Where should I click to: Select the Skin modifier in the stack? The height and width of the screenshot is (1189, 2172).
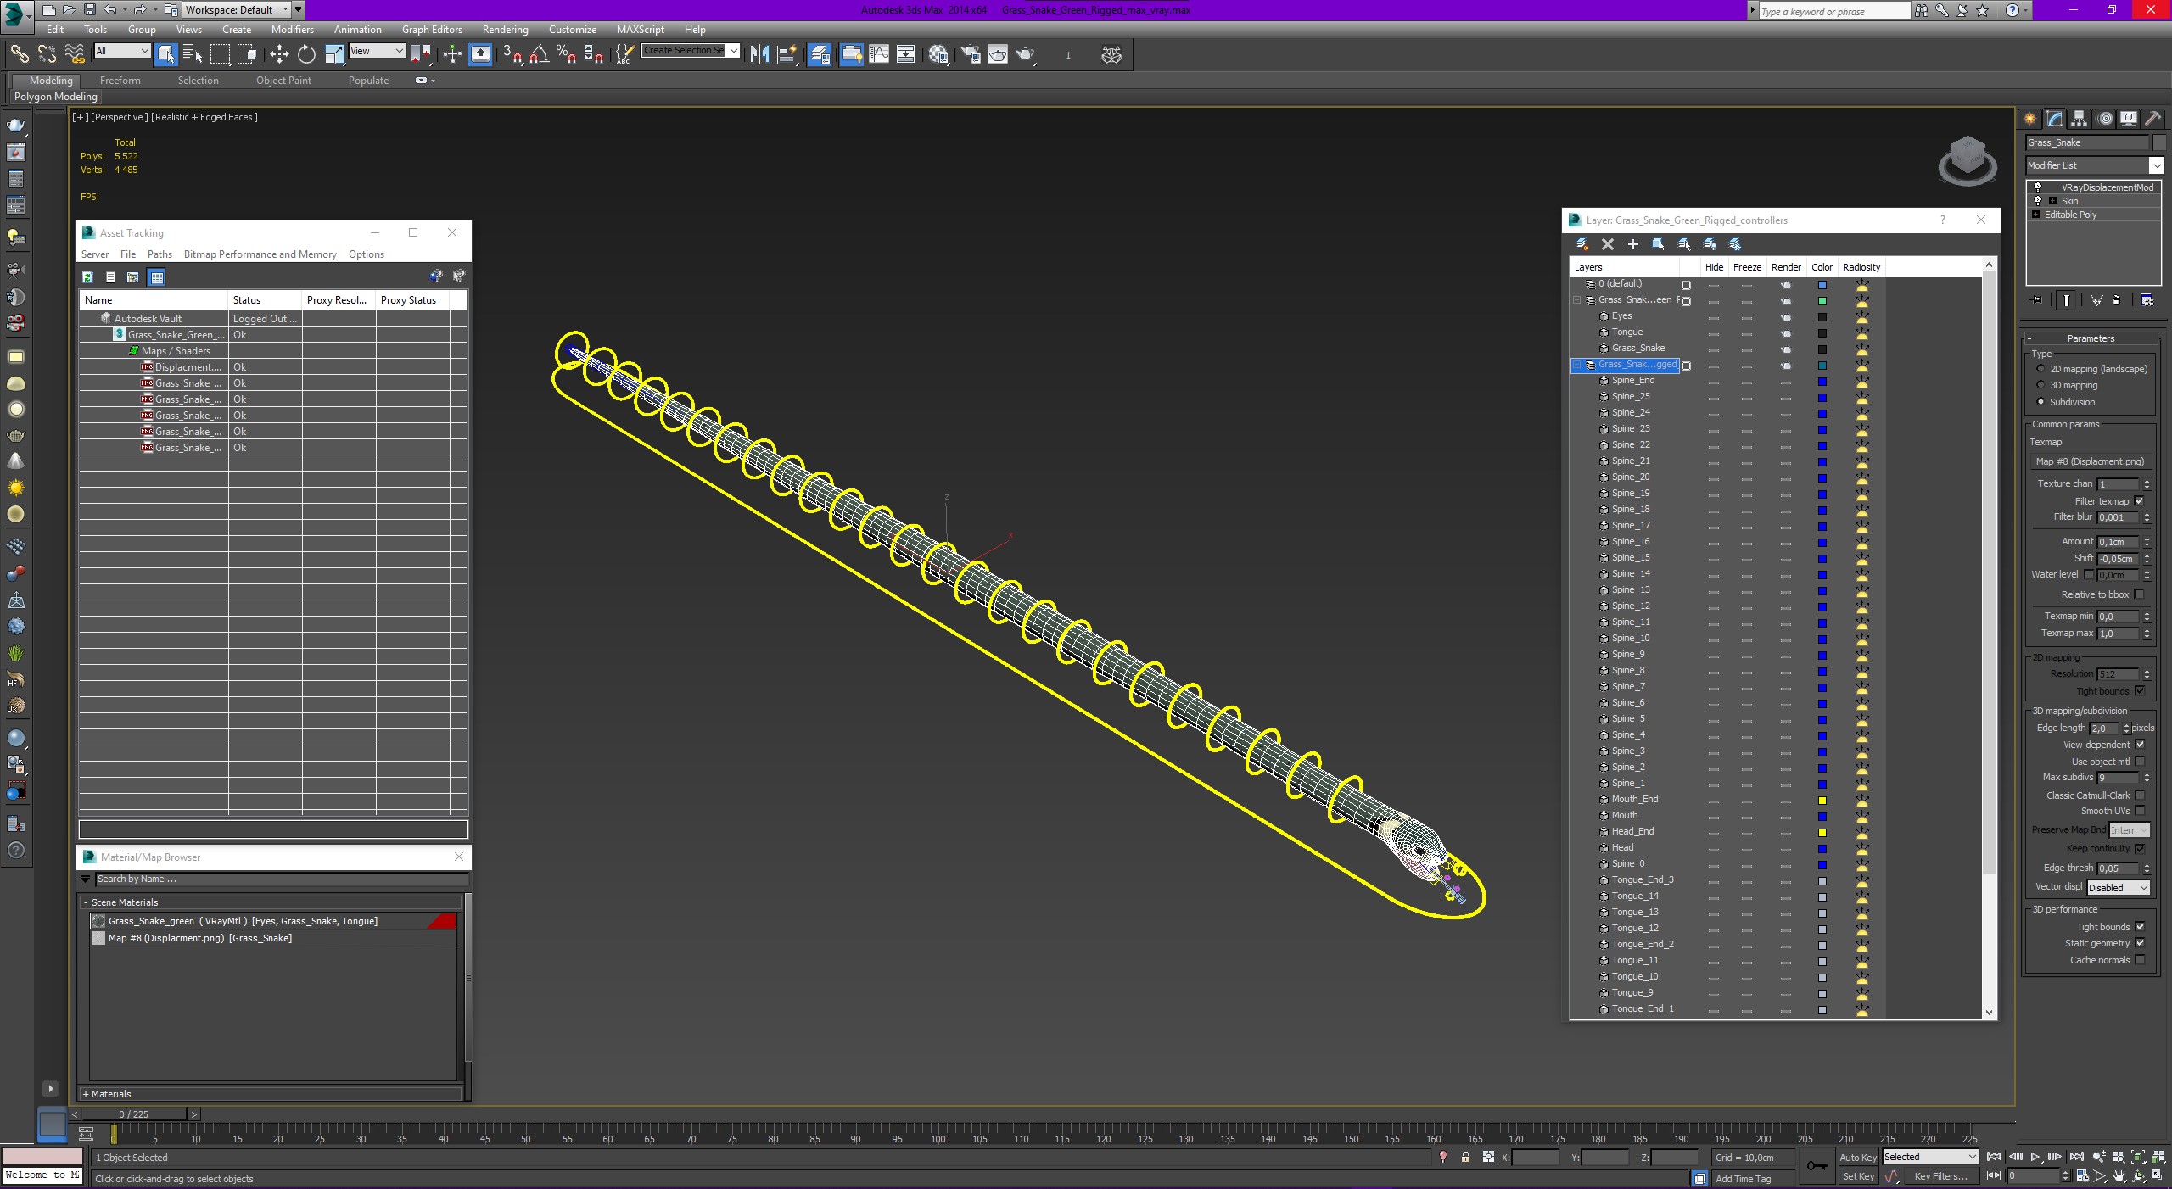tap(2070, 201)
